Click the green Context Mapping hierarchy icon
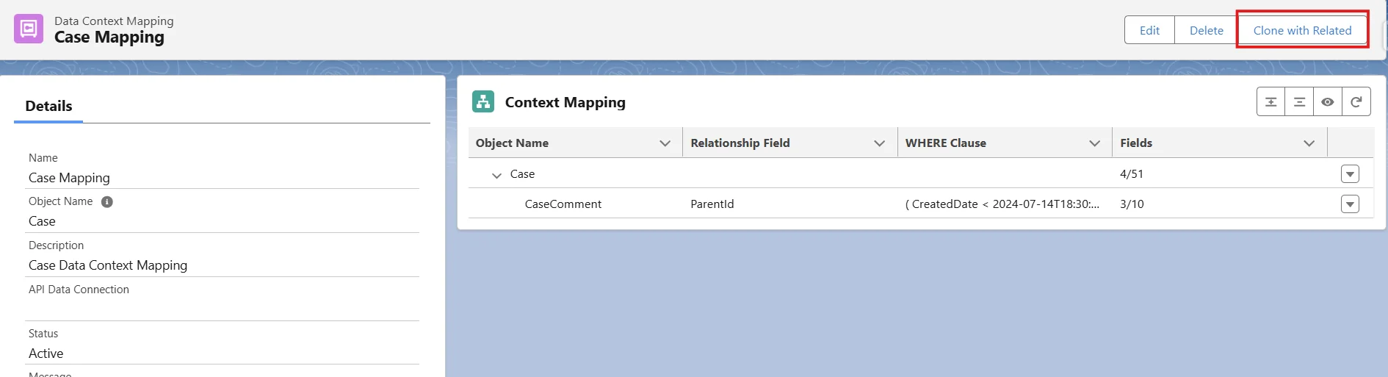Image resolution: width=1388 pixels, height=377 pixels. pyautogui.click(x=483, y=102)
